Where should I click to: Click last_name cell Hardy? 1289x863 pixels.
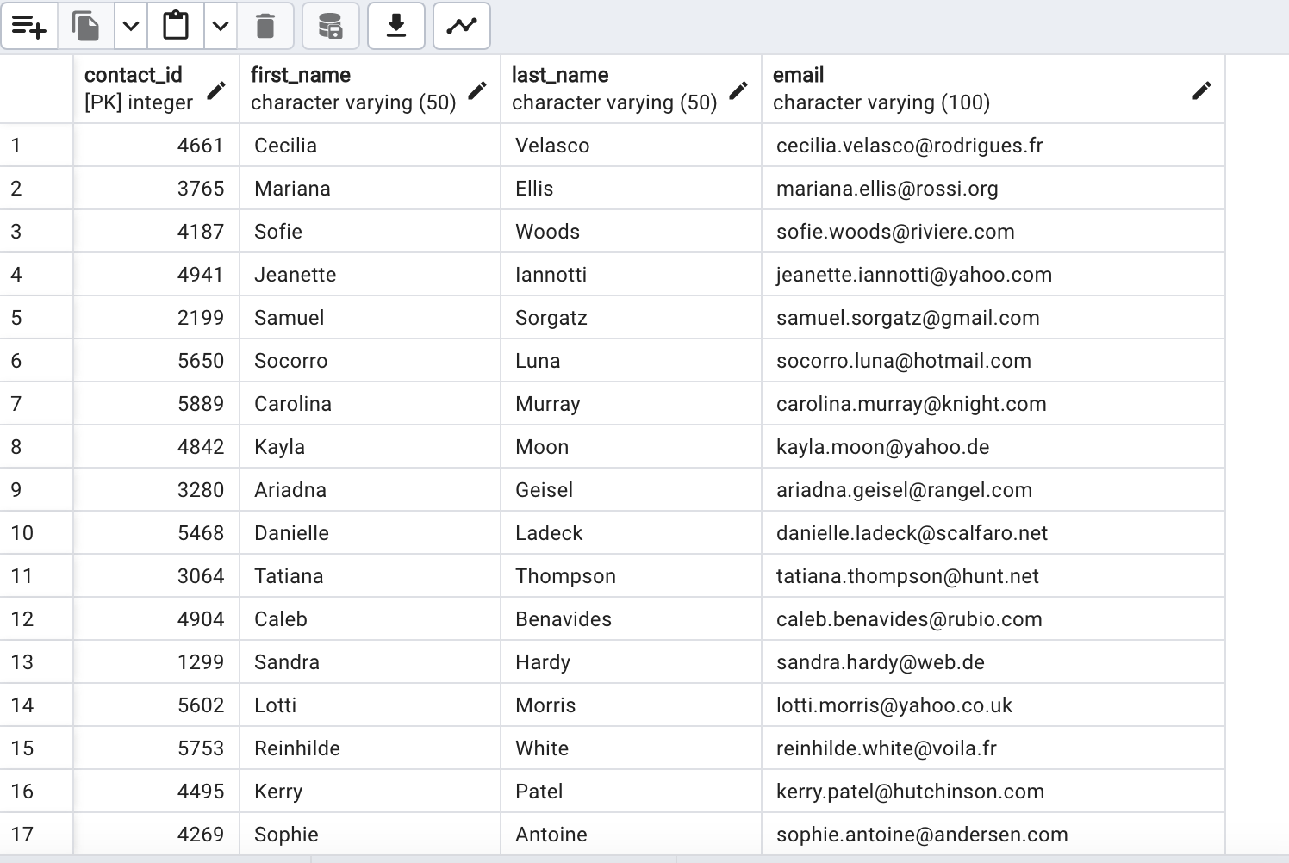(x=632, y=662)
